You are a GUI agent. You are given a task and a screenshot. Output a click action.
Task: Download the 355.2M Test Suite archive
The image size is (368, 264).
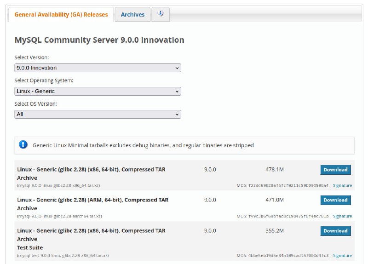(335, 231)
